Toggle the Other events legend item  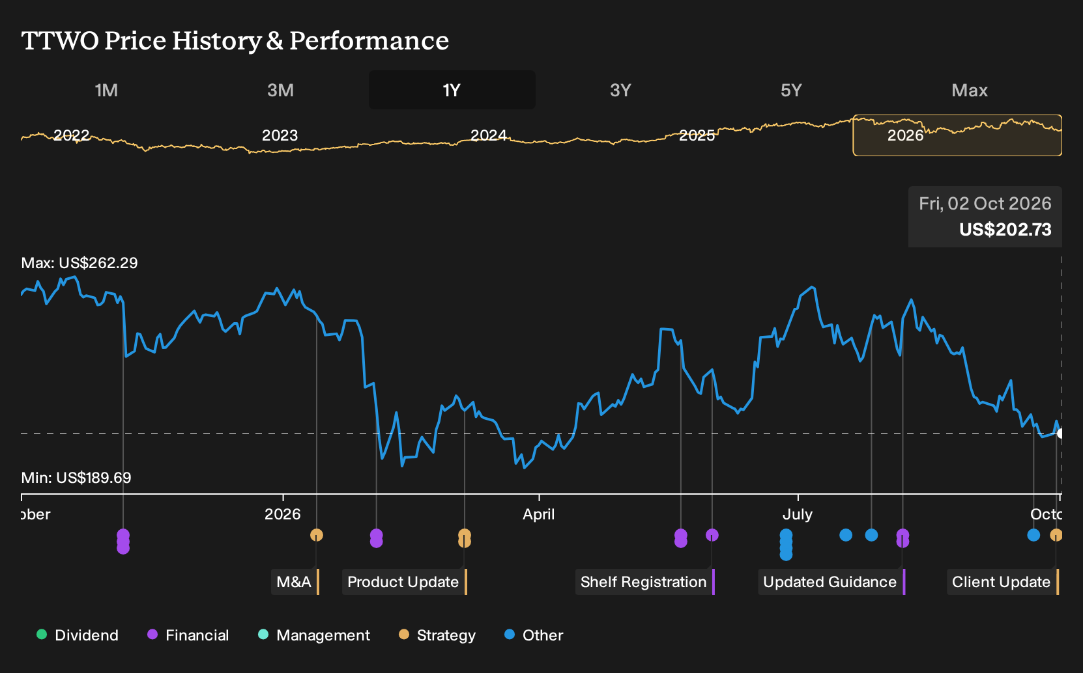[x=534, y=635]
